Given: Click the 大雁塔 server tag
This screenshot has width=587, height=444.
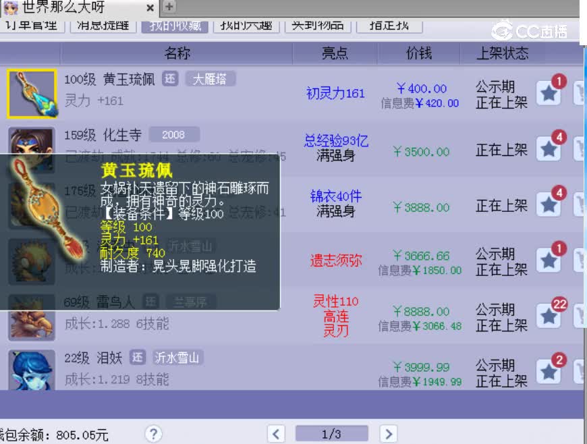Looking at the screenshot, I should pyautogui.click(x=210, y=79).
